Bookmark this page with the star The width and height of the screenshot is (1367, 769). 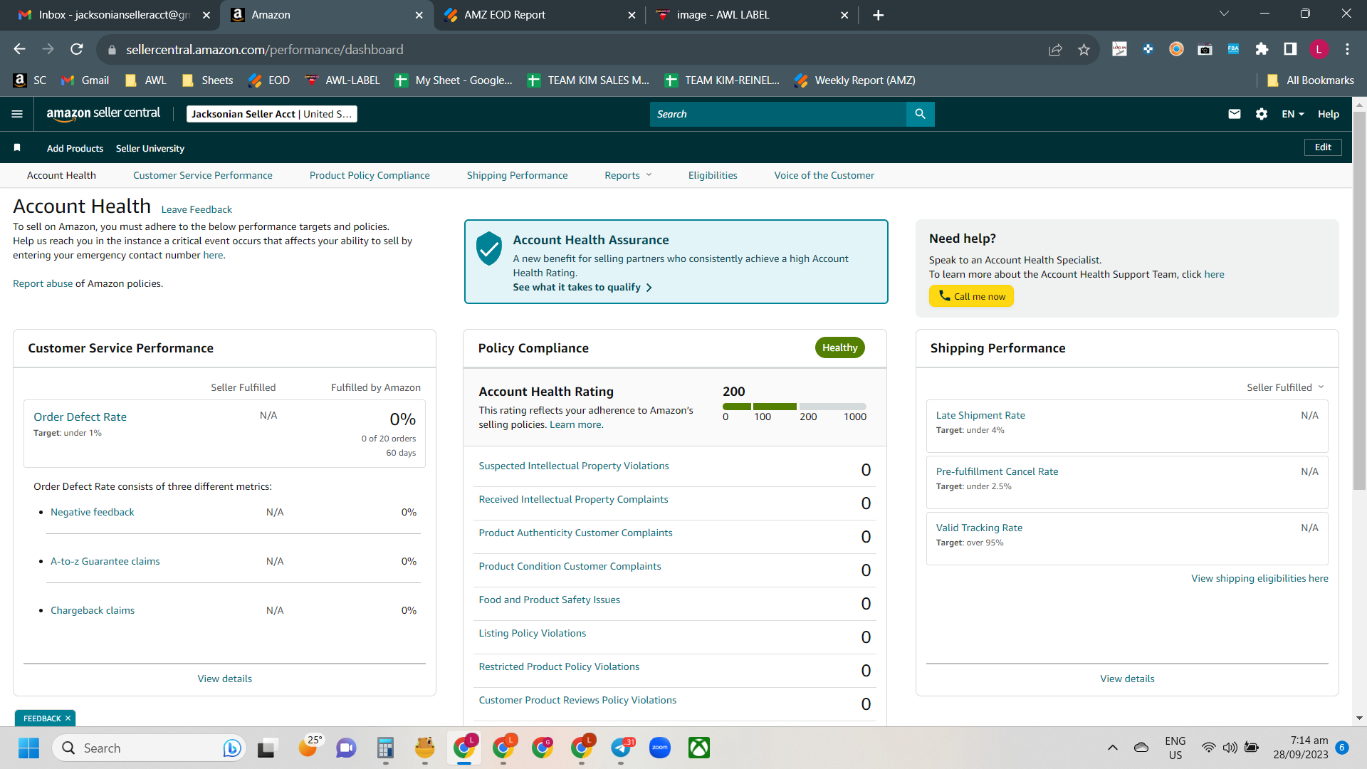tap(1084, 49)
